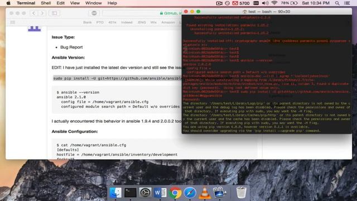The image size is (357, 201).
Task: Click the 'sudo pip install -U git+https' code line
Action: [x=117, y=78]
